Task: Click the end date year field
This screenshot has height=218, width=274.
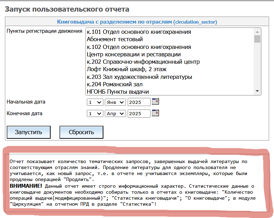Action: 139,113
